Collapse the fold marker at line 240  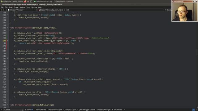[8, 41]
